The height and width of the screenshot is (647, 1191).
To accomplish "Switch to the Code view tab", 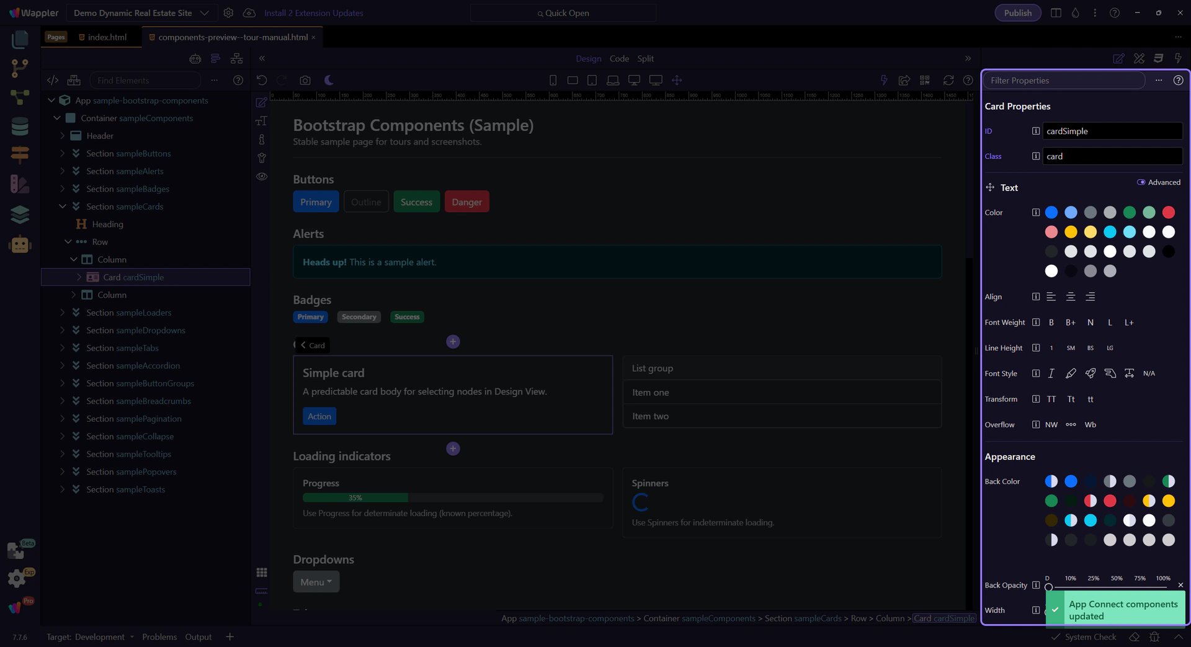I will point(618,58).
